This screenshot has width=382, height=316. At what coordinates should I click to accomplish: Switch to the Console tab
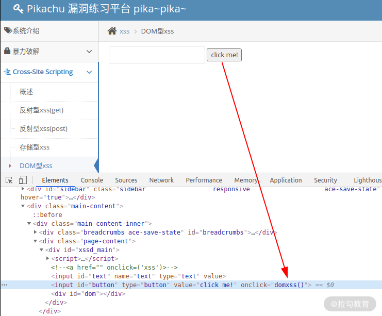[92, 180]
